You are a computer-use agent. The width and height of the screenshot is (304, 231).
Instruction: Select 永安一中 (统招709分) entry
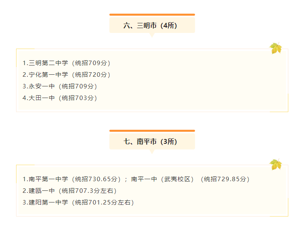(60, 86)
